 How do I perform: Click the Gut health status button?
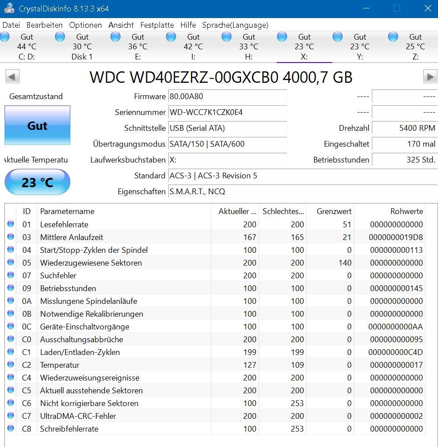(x=37, y=125)
